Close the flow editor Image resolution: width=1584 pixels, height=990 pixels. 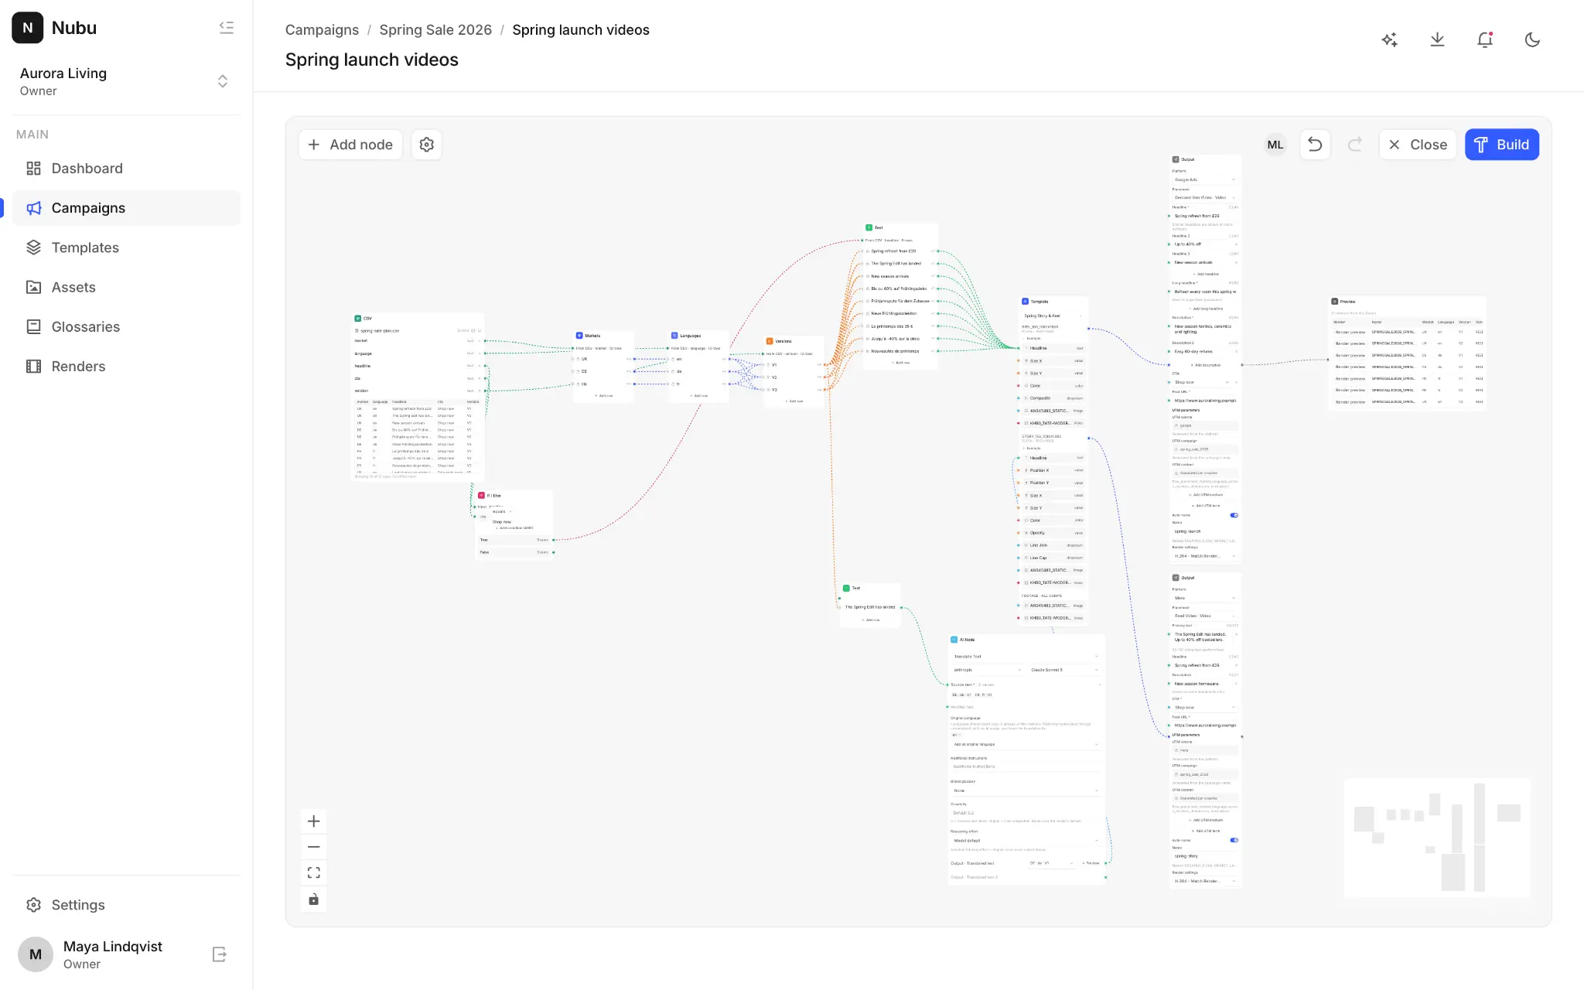[1418, 145]
